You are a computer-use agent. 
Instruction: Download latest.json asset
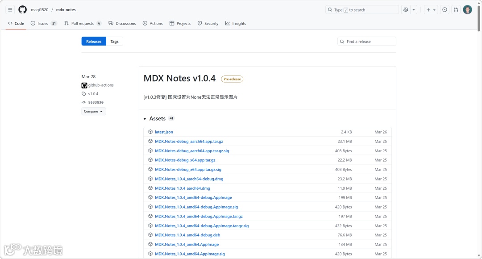[x=164, y=132]
